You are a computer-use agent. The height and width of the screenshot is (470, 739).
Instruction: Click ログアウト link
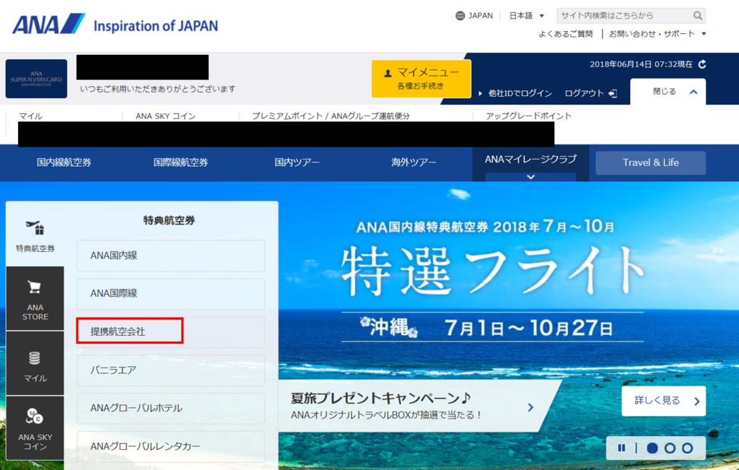(584, 93)
